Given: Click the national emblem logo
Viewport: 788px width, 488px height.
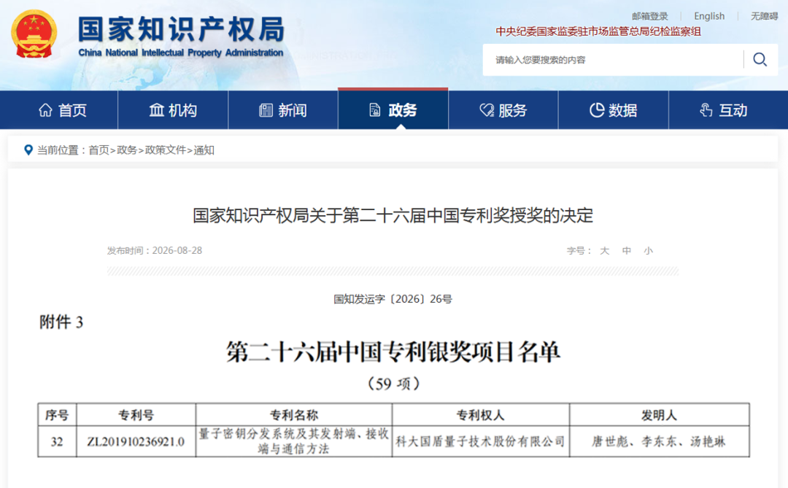Looking at the screenshot, I should tap(34, 34).
